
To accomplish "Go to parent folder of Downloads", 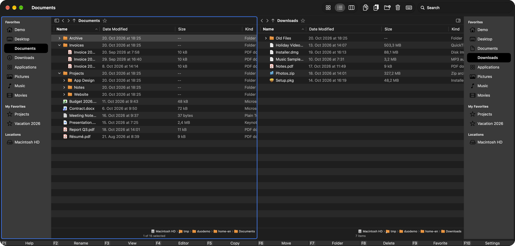I will click(x=273, y=21).
